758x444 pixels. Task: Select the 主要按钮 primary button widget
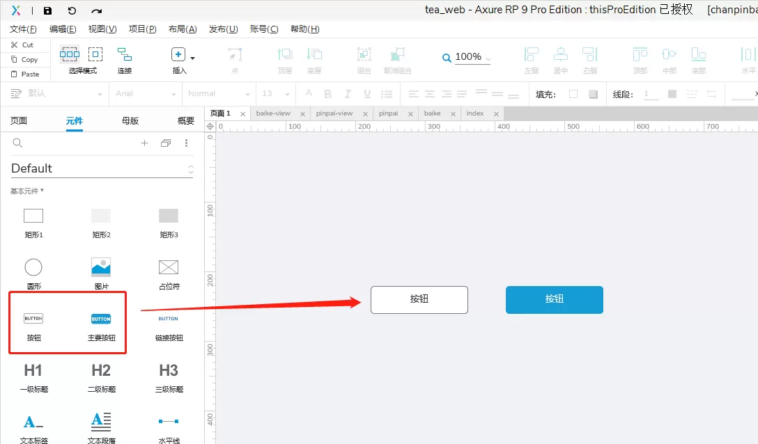[101, 326]
